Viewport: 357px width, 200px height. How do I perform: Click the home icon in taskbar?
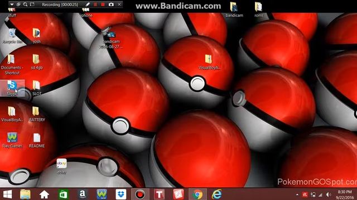pyautogui.click(x=44, y=194)
